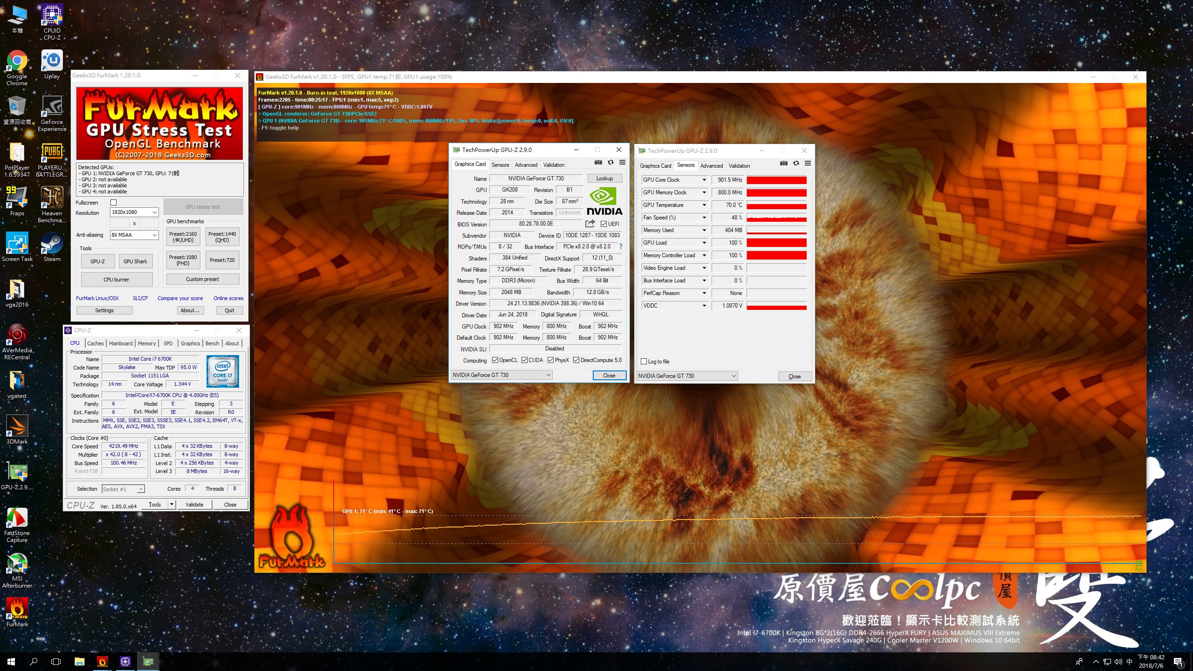Click the CPU burner button in FurMark

[117, 280]
